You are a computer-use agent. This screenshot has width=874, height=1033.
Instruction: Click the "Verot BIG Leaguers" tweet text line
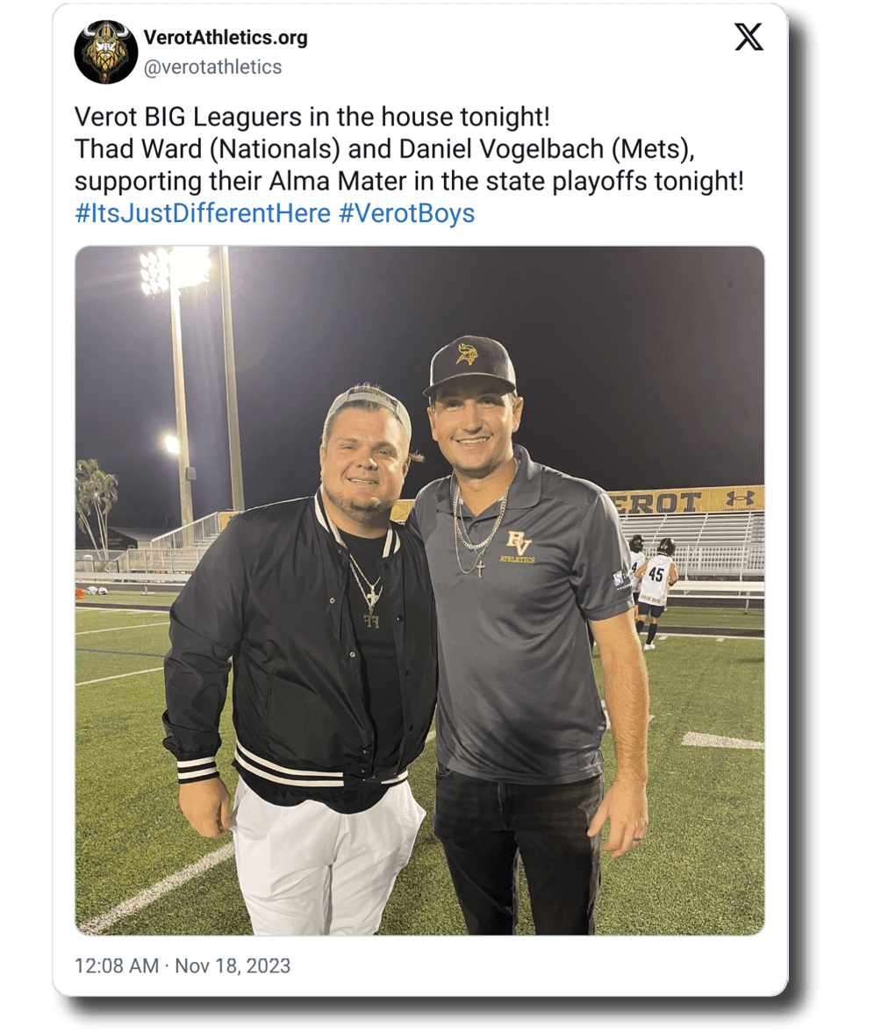(312, 117)
